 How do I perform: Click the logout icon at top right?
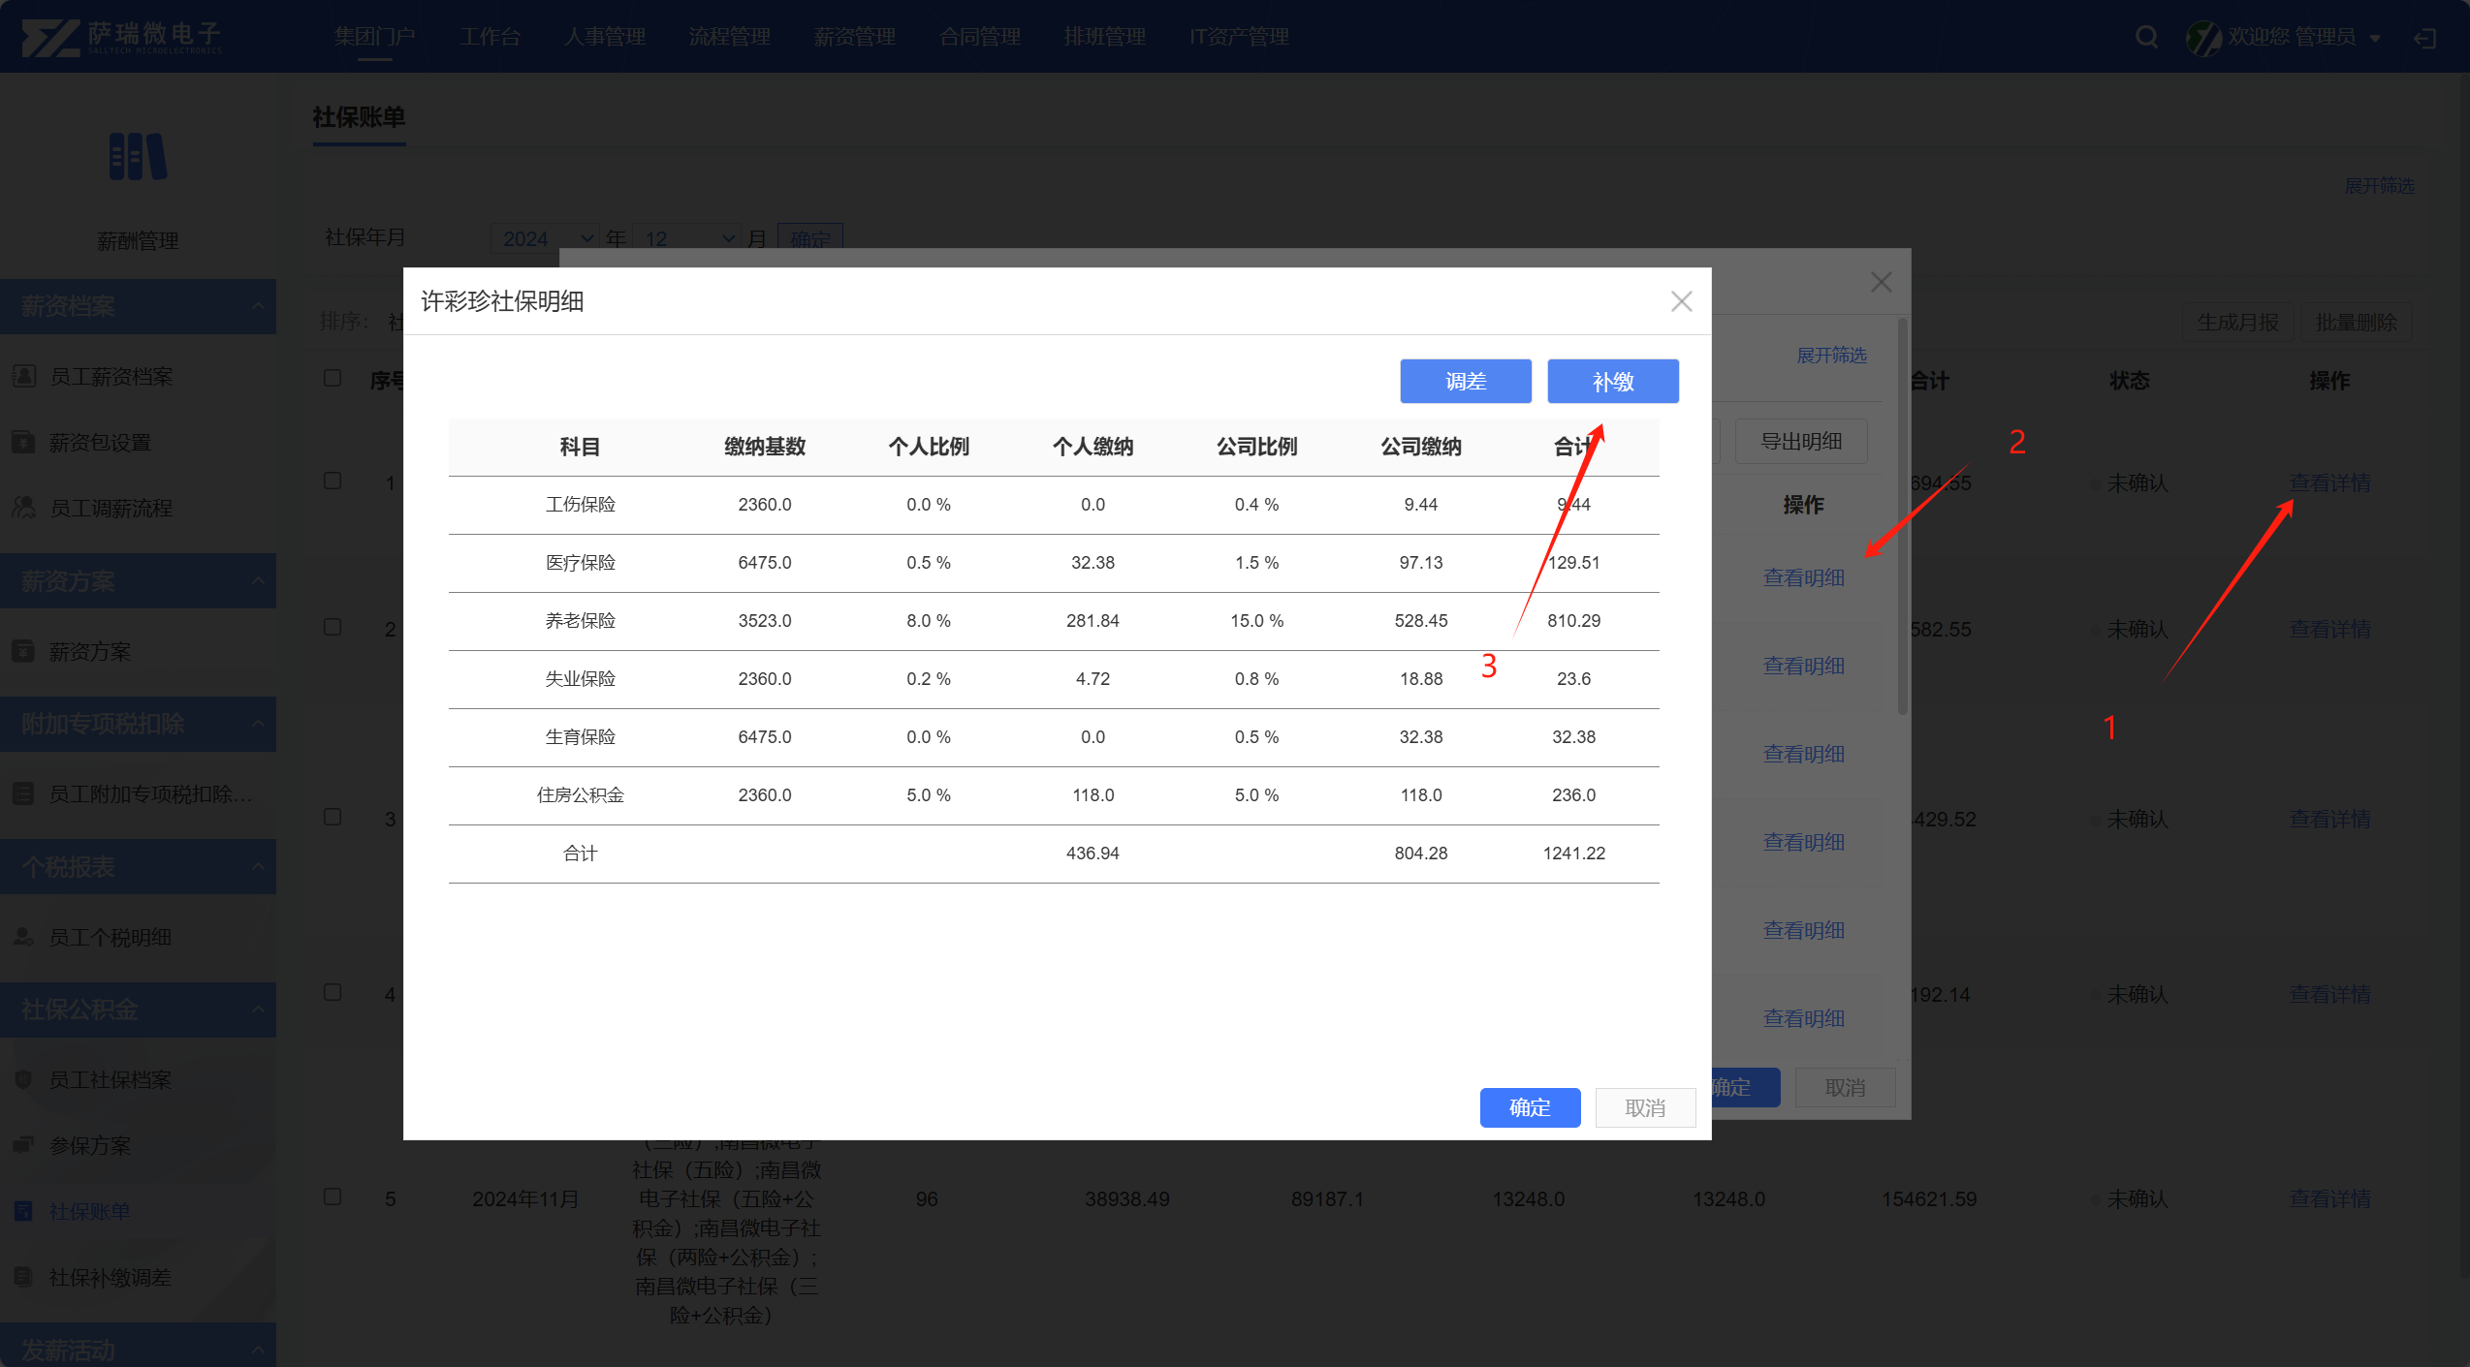[2424, 38]
